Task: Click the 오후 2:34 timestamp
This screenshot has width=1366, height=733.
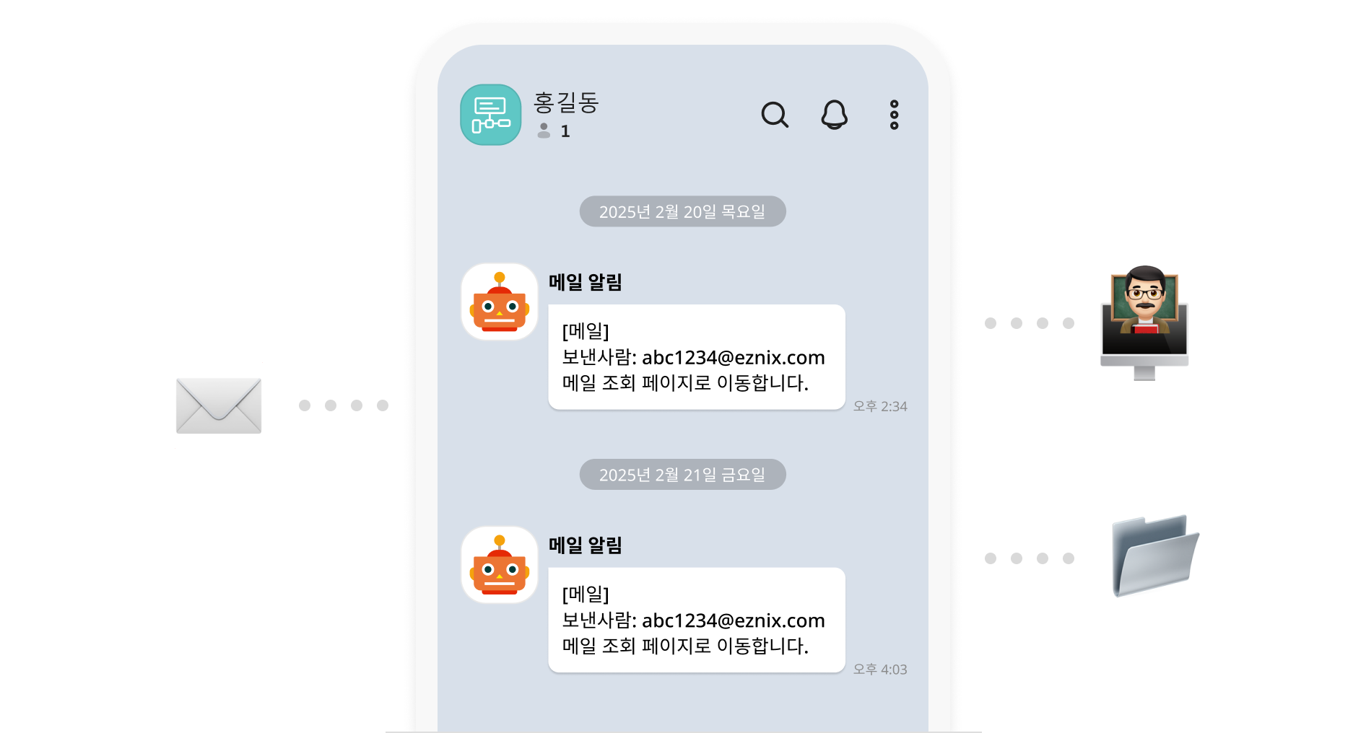Action: pyautogui.click(x=880, y=406)
